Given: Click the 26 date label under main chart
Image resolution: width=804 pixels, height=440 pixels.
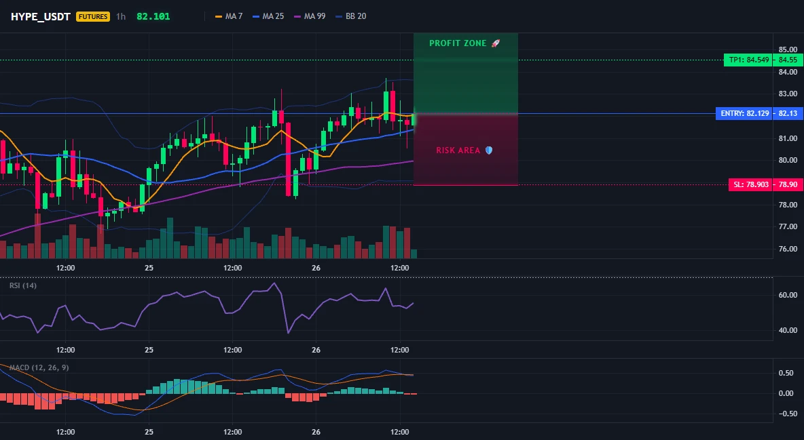Looking at the screenshot, I should point(316,268).
